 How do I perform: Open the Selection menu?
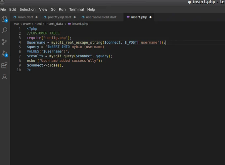coord(27,10)
